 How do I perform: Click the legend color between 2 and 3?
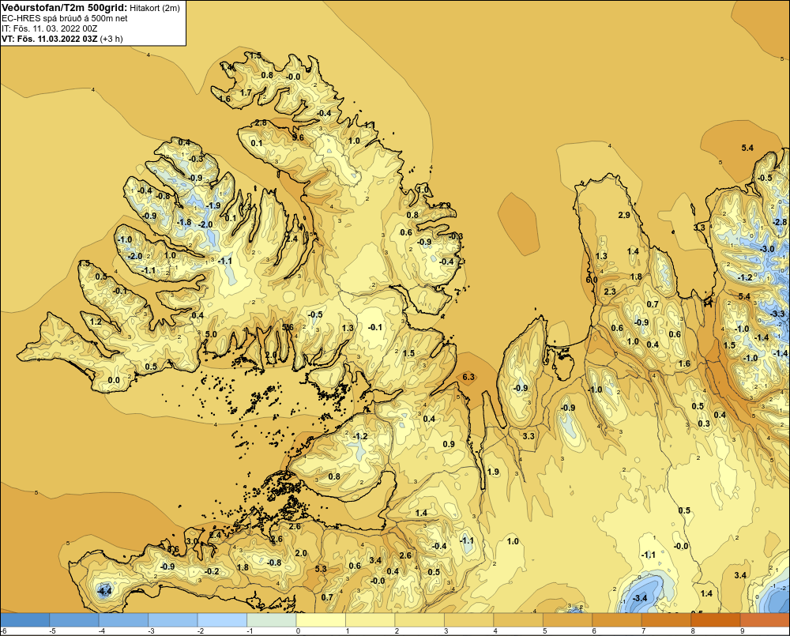(x=419, y=620)
